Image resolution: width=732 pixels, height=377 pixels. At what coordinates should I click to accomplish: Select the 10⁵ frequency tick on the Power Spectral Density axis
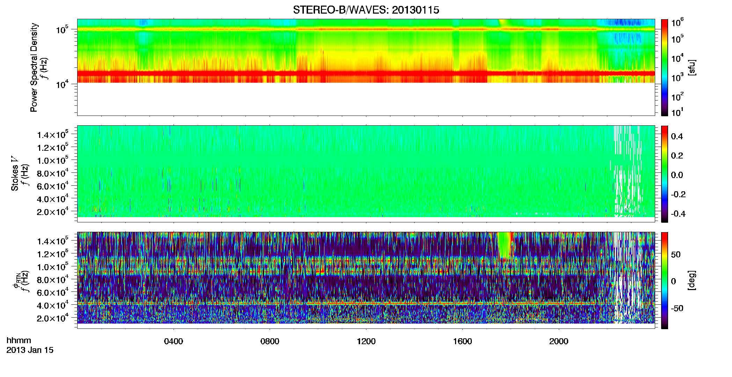62,30
